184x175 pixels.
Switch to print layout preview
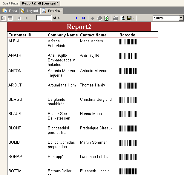[122, 18]
